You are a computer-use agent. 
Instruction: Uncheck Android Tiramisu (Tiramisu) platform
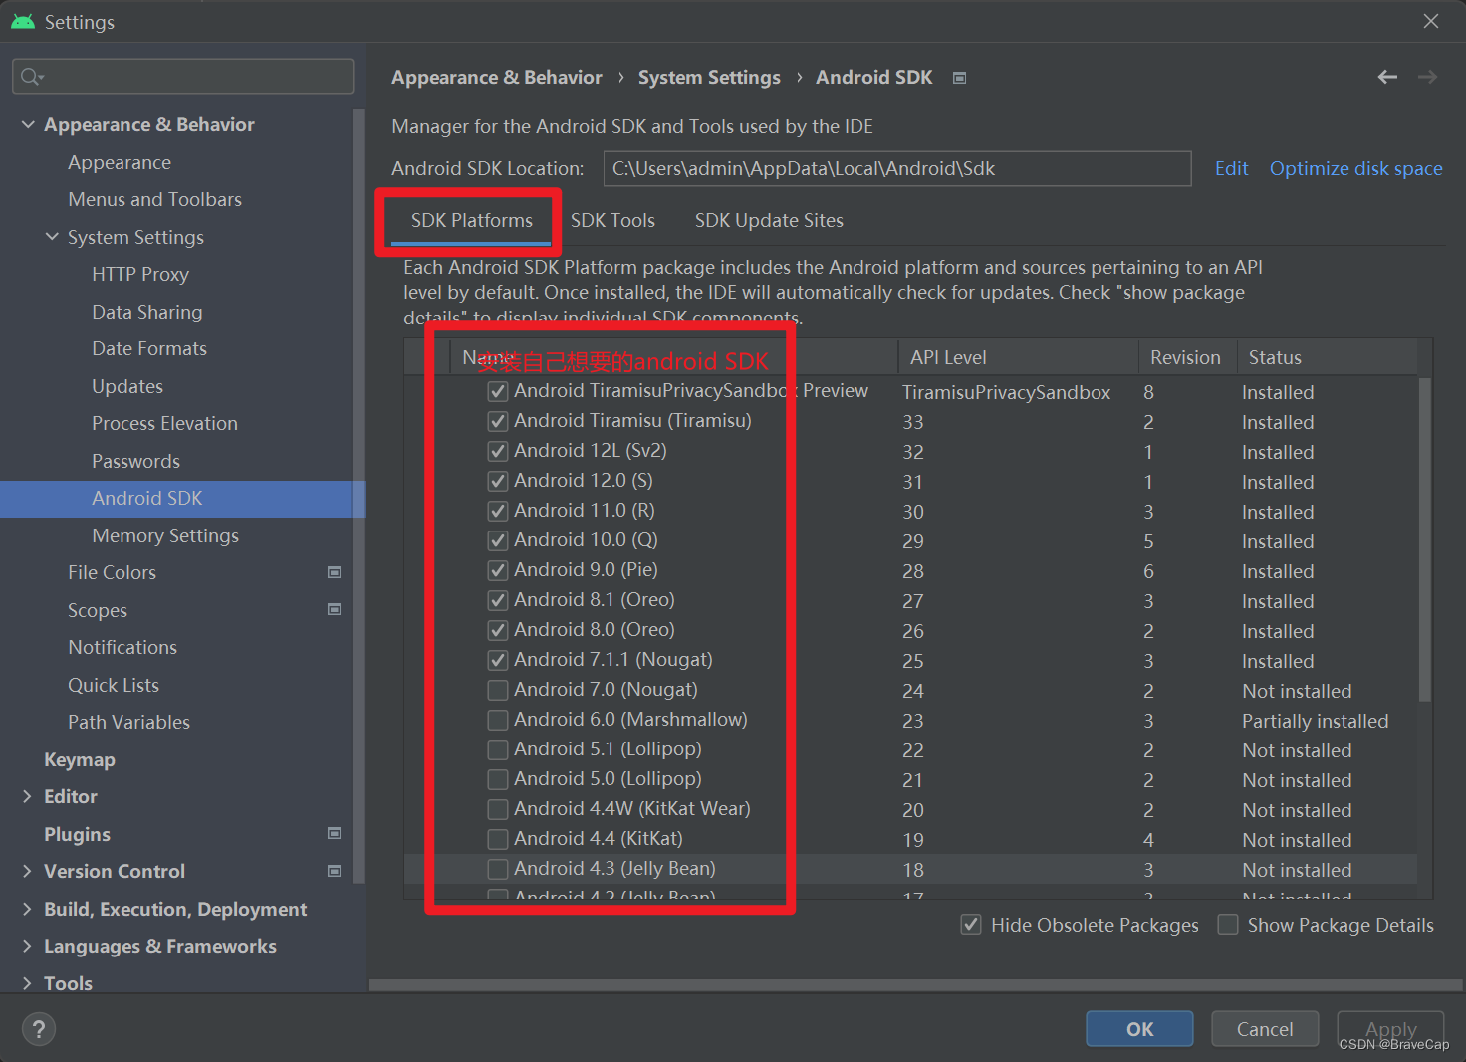(x=498, y=421)
